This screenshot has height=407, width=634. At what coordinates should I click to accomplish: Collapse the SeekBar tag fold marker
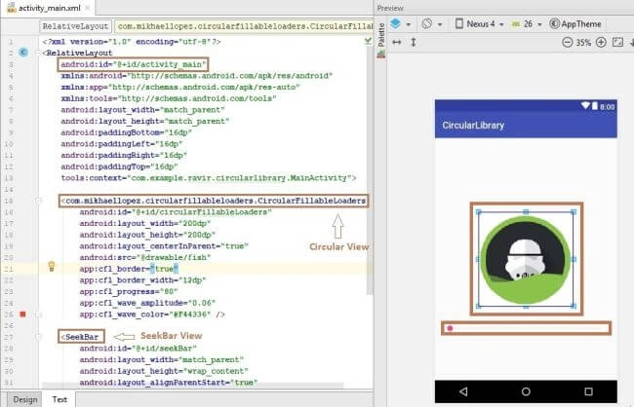[x=38, y=337]
